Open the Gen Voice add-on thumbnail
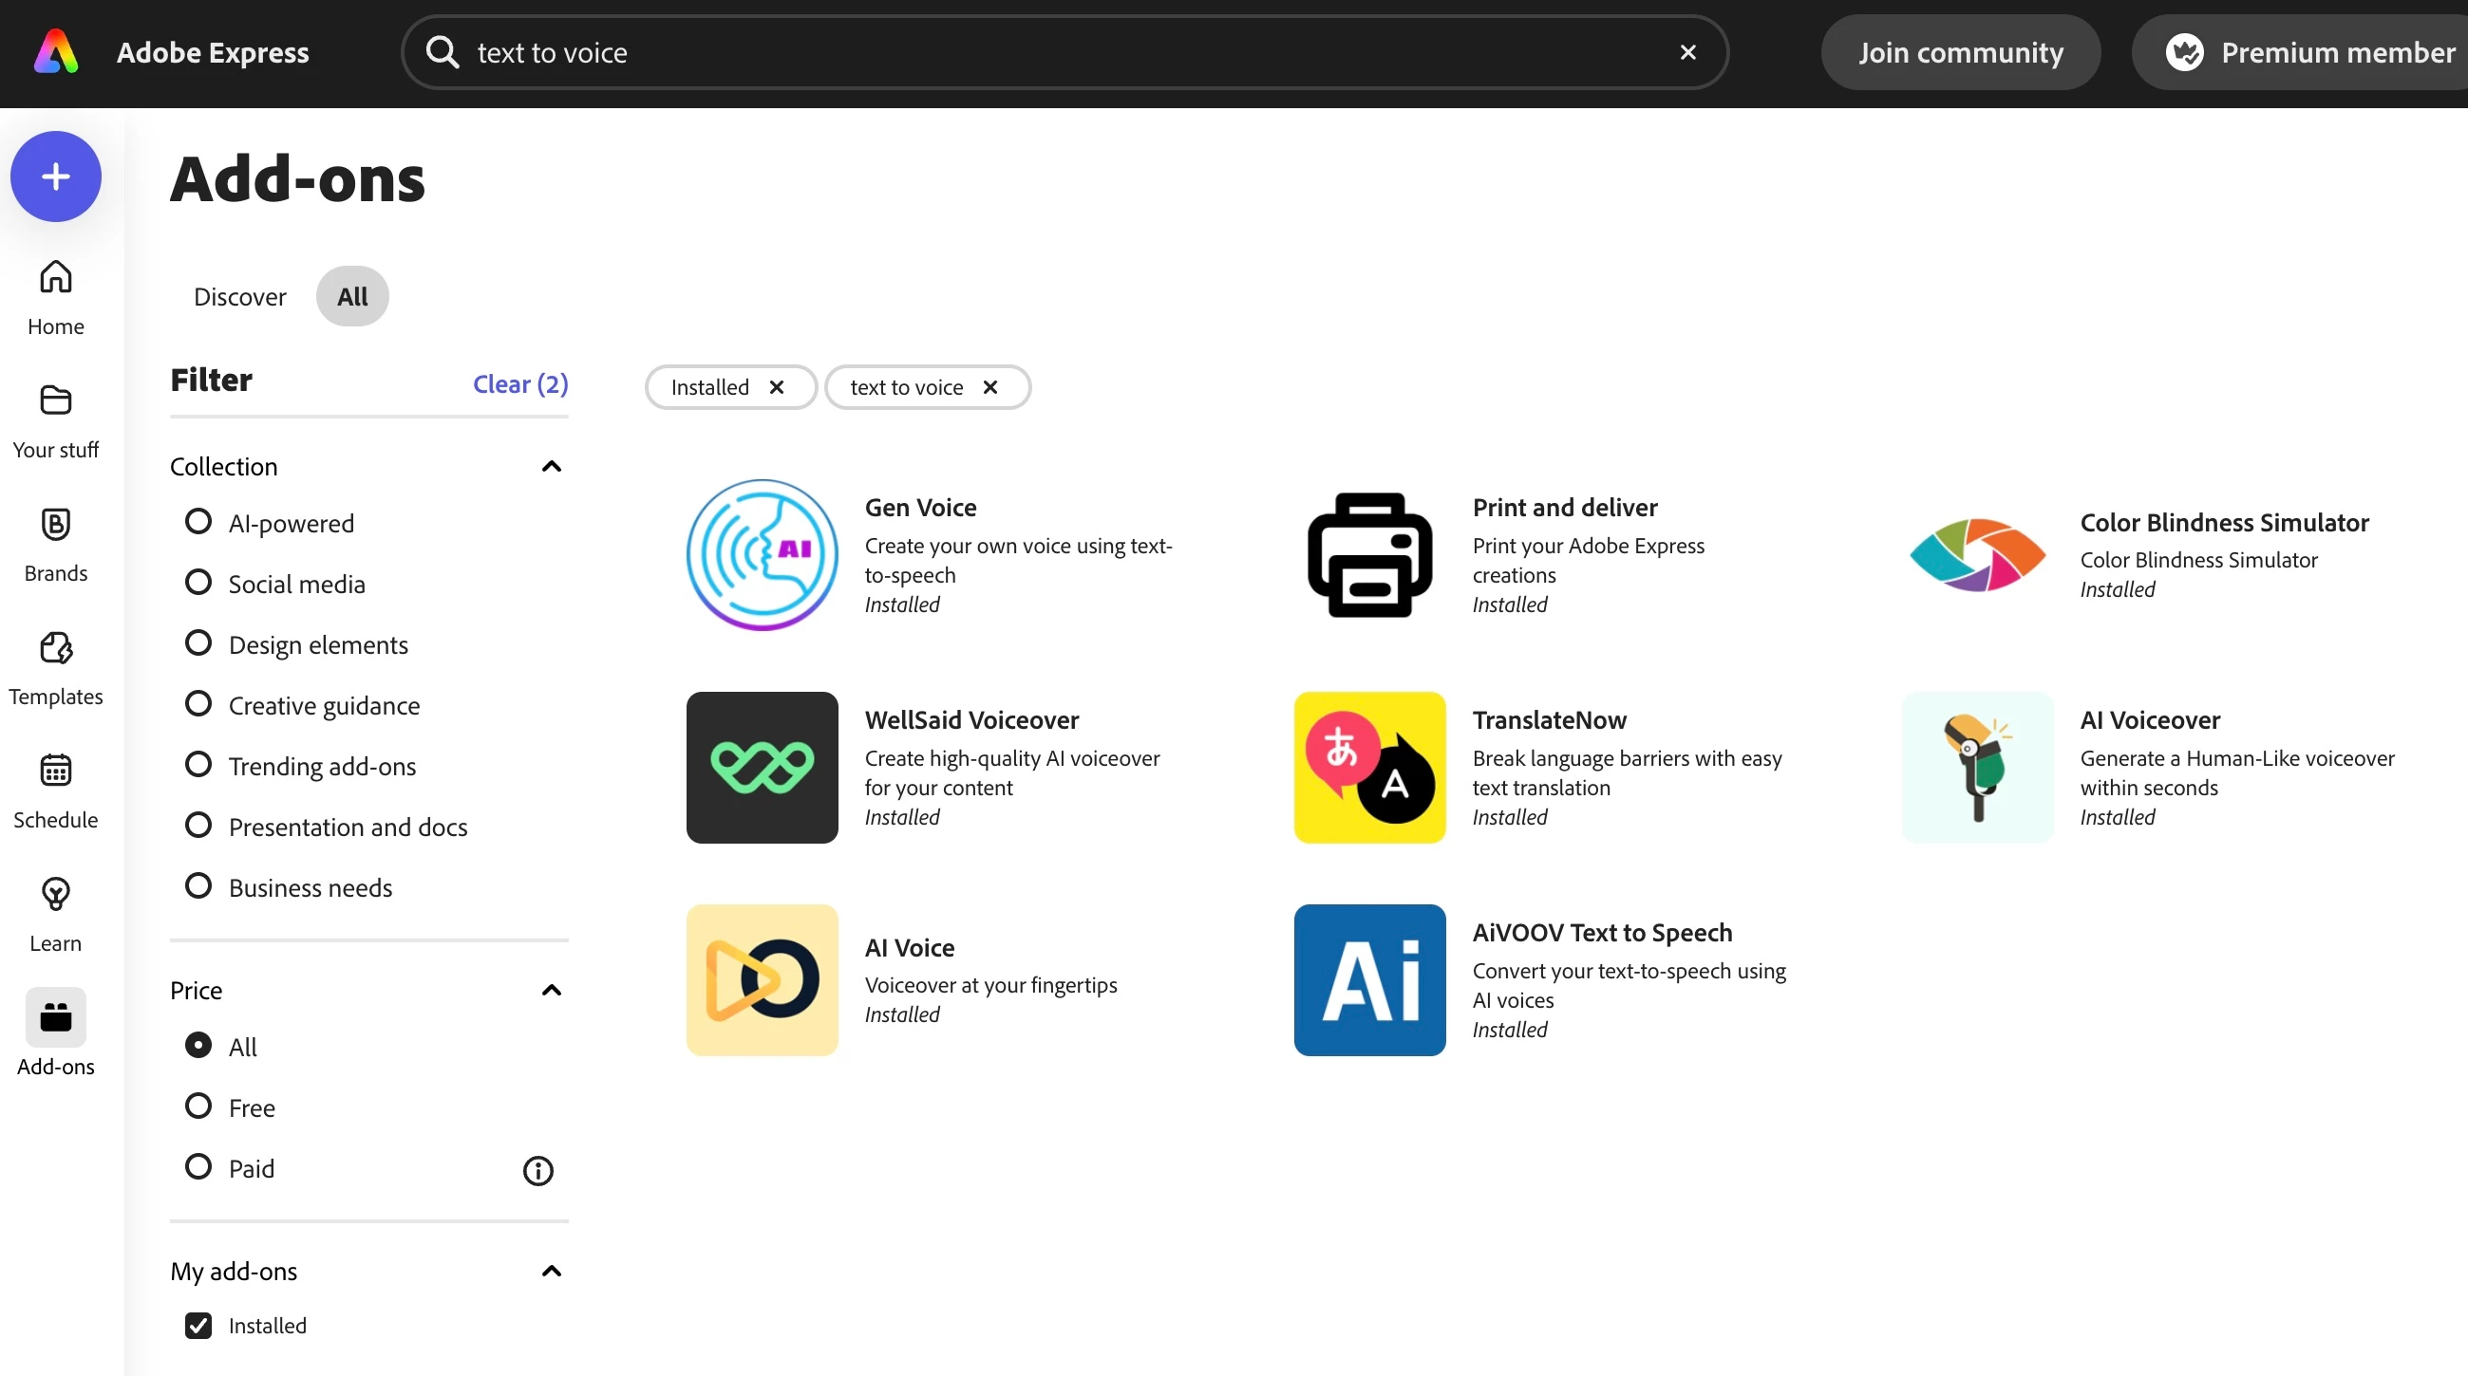 click(762, 555)
